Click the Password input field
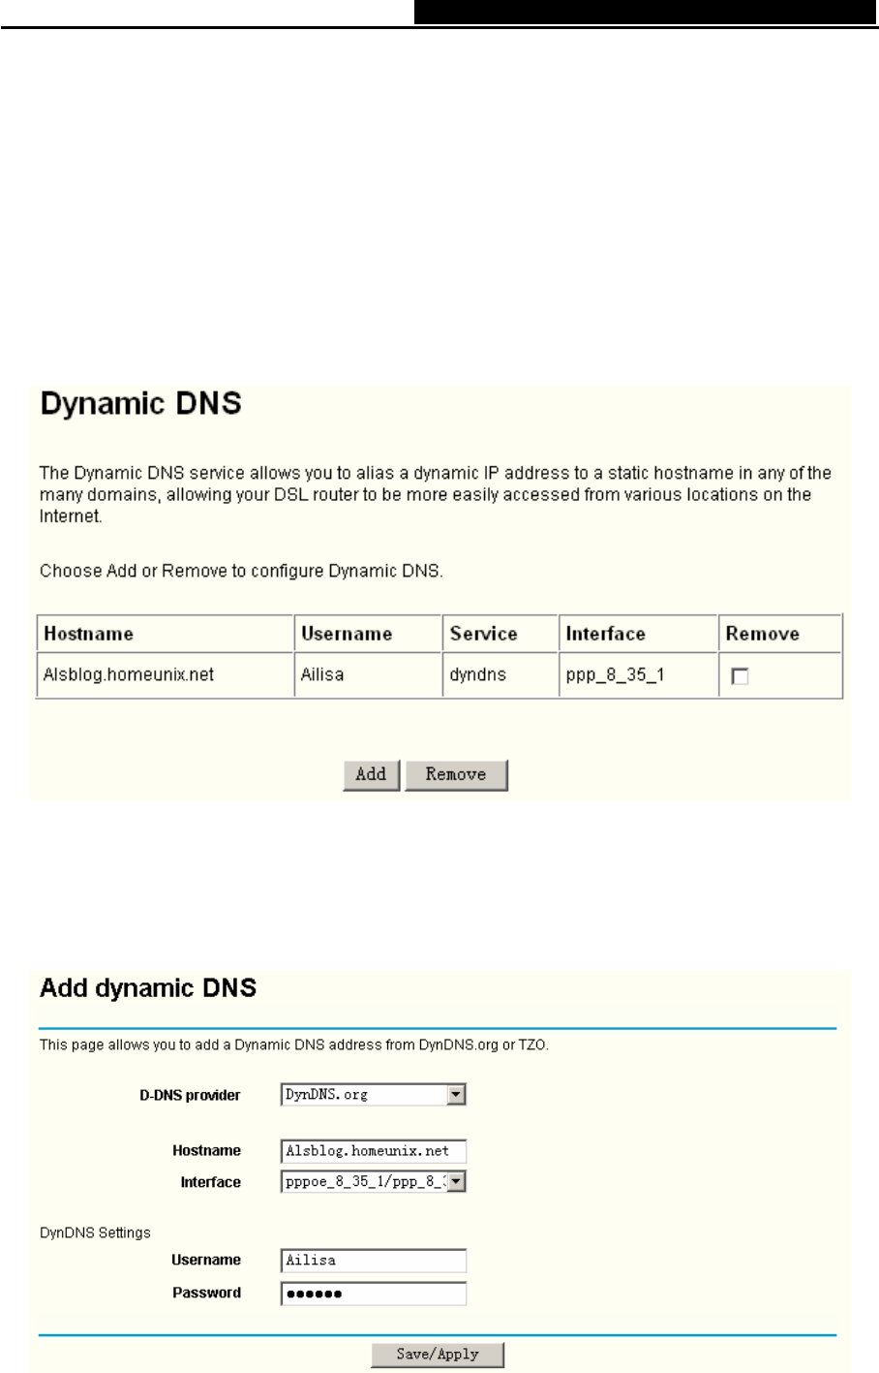This screenshot has height=1373, width=879. point(374,1294)
